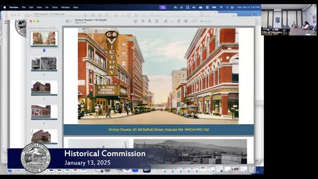Image resolution: width=318 pixels, height=179 pixels.
Task: Click the menu bar date and time
Action: pyautogui.click(x=248, y=7)
